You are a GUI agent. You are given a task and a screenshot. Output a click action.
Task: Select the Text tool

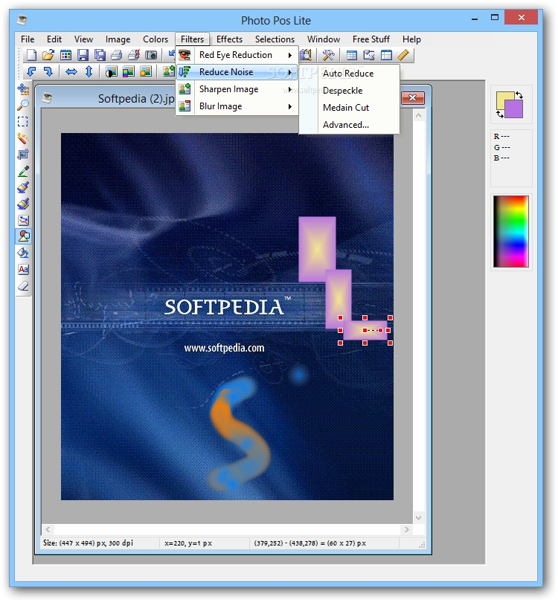24,270
